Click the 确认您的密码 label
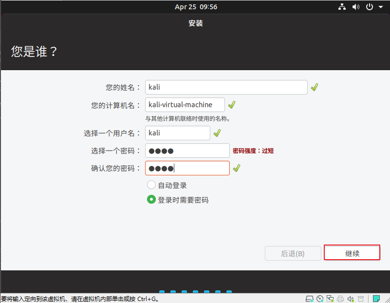This screenshot has height=303, width=390. click(x=116, y=169)
